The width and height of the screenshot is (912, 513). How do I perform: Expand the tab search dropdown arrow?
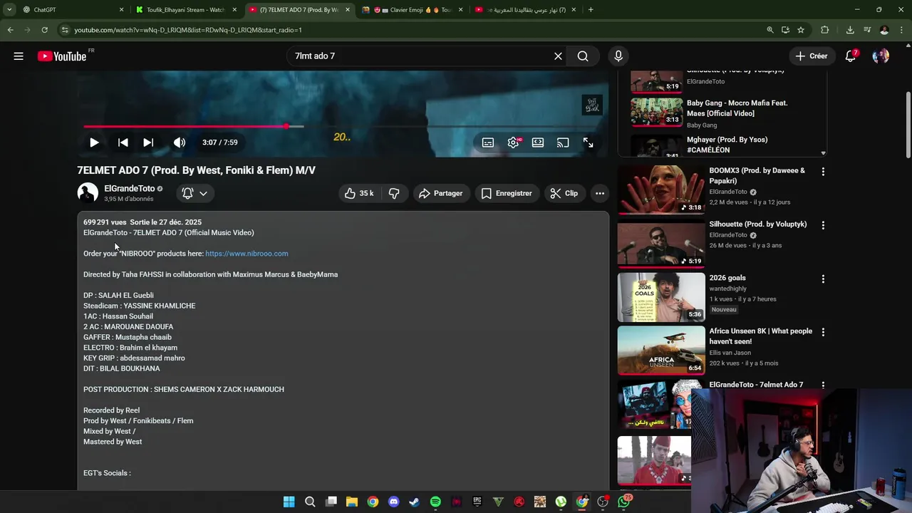pyautogui.click(x=9, y=10)
